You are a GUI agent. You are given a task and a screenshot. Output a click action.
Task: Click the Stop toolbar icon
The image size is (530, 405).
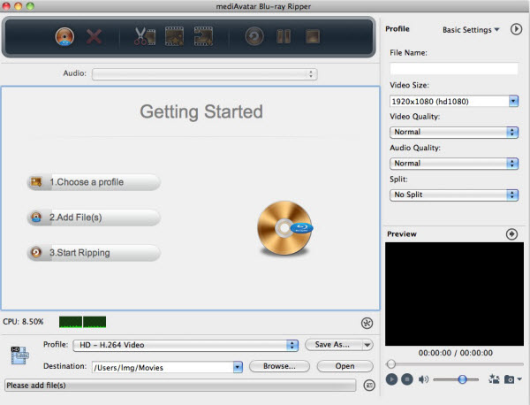(313, 36)
